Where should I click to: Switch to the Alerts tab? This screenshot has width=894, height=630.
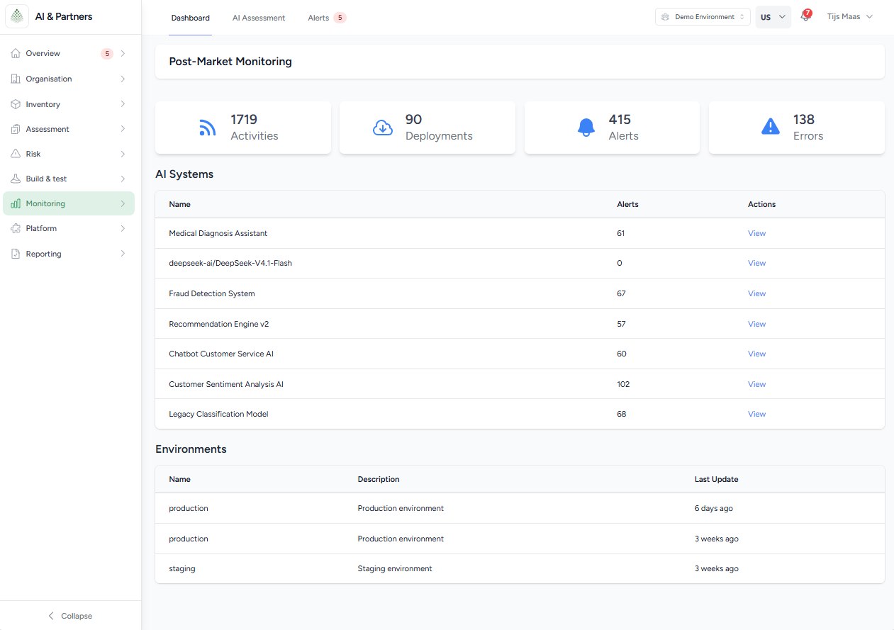pyautogui.click(x=327, y=18)
